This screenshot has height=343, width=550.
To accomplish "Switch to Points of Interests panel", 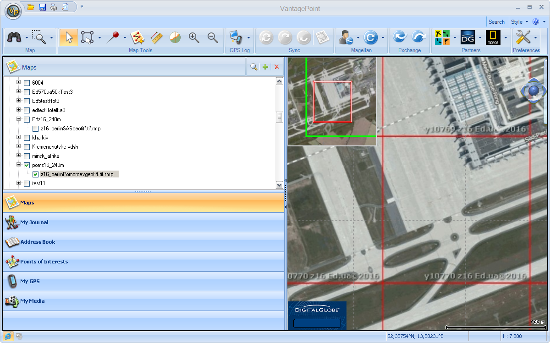I will 44,262.
